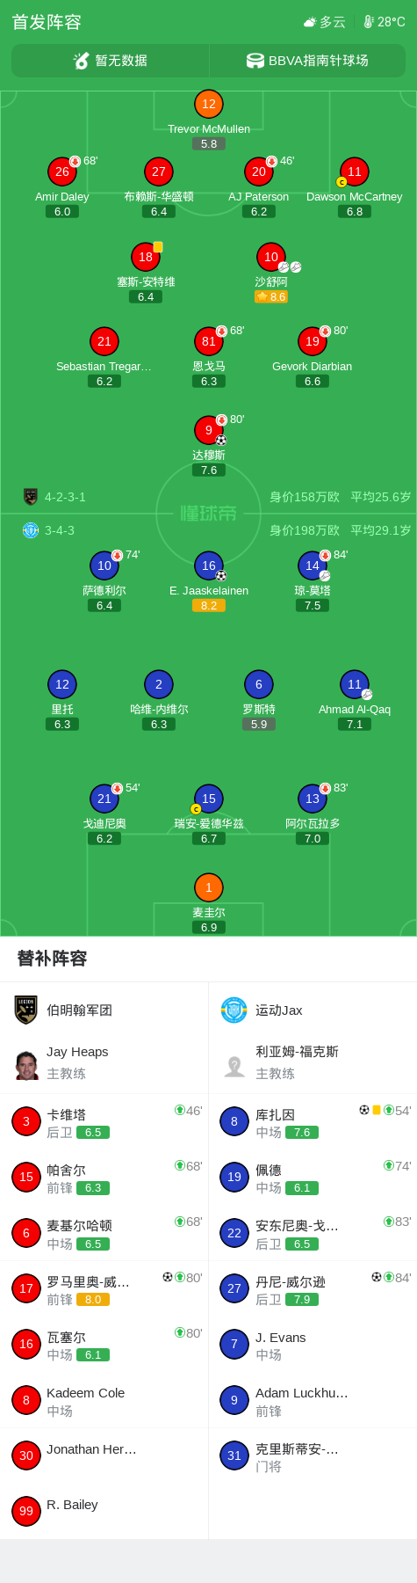
Task: Tap the Birmingham Legion crest beside 4-2-3-1
Action: [x=31, y=497]
